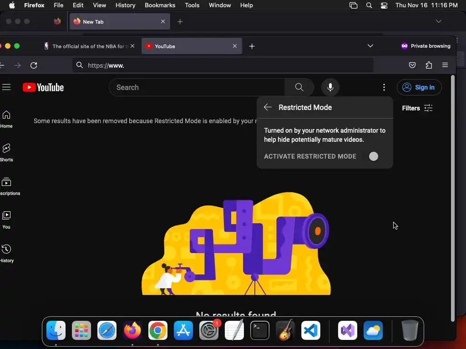The image size is (466, 349).
Task: Open Spotlight search in the menu bar
Action: tap(369, 5)
